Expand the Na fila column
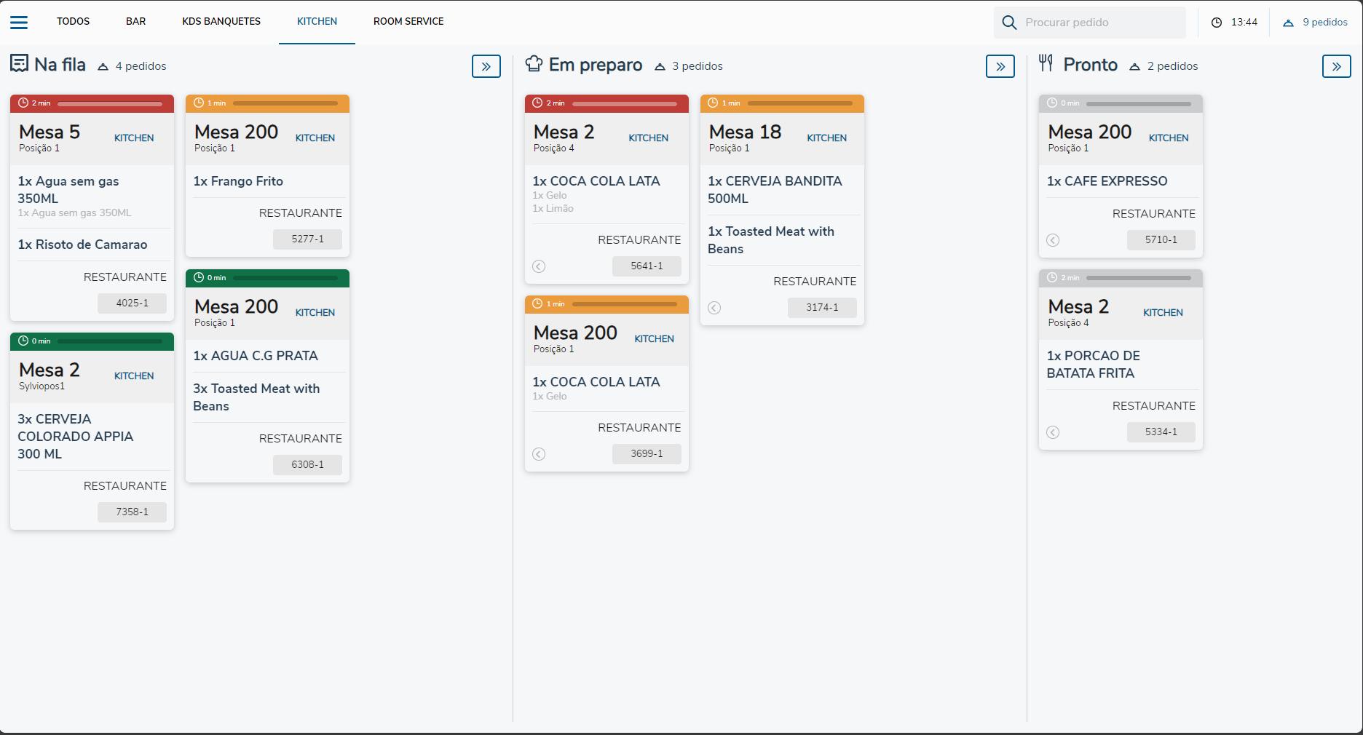The height and width of the screenshot is (735, 1363). coord(486,66)
